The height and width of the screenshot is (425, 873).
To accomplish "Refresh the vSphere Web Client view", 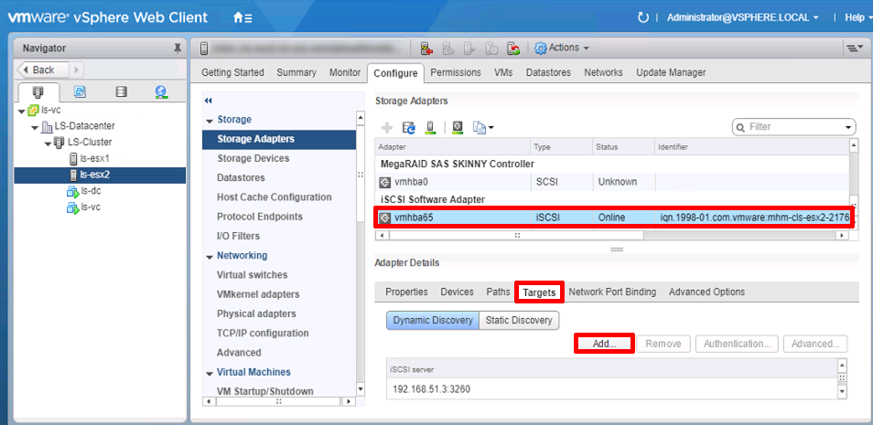I will (x=643, y=17).
